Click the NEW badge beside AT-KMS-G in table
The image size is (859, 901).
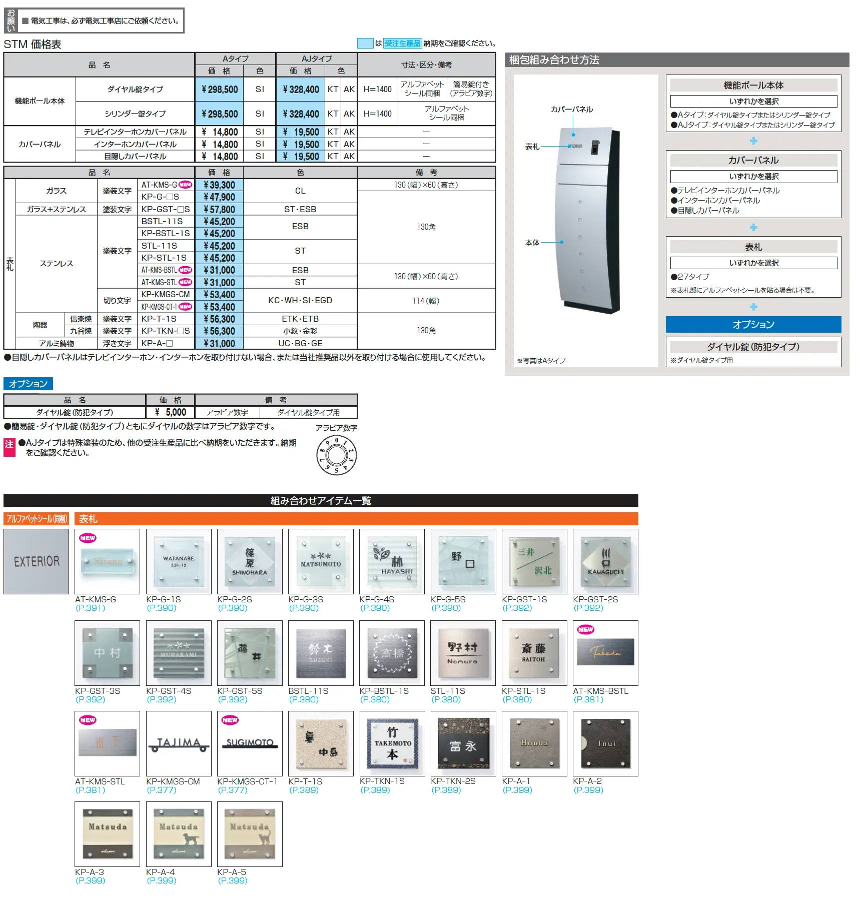[185, 185]
